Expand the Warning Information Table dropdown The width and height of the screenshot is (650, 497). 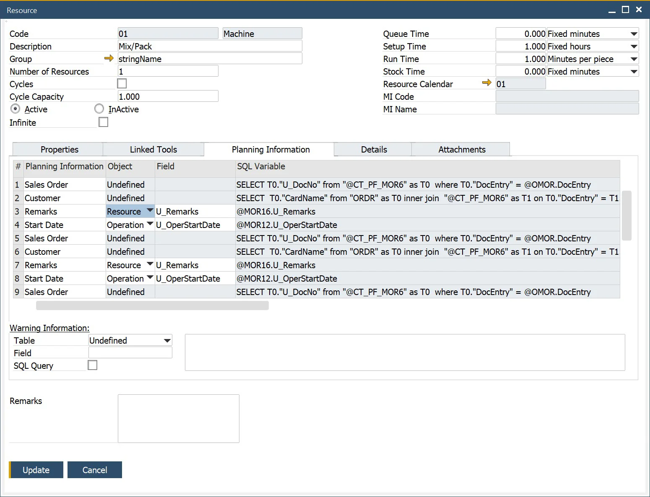(166, 340)
